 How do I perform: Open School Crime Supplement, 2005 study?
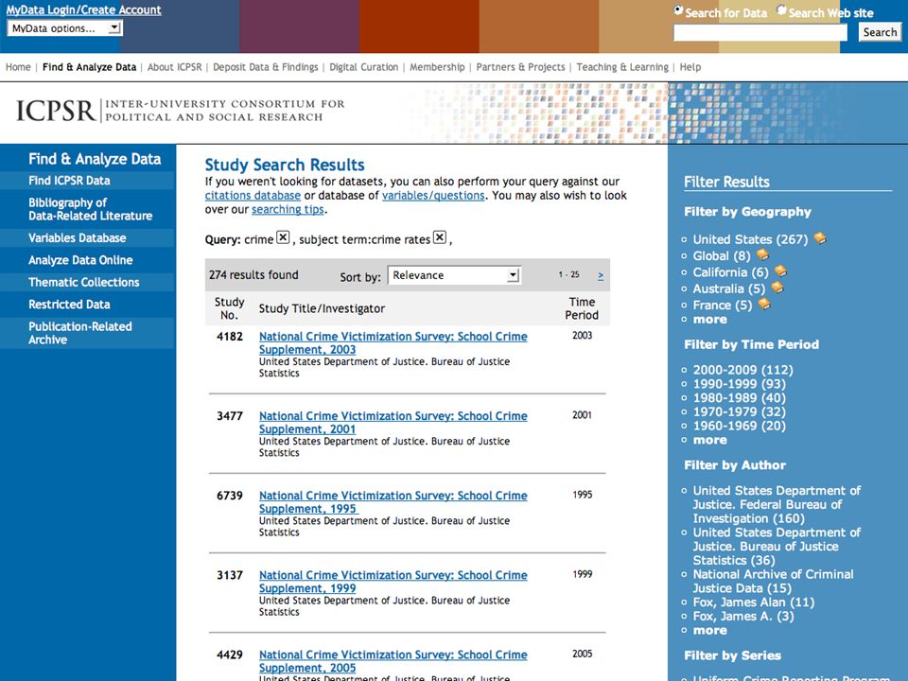pyautogui.click(x=393, y=661)
